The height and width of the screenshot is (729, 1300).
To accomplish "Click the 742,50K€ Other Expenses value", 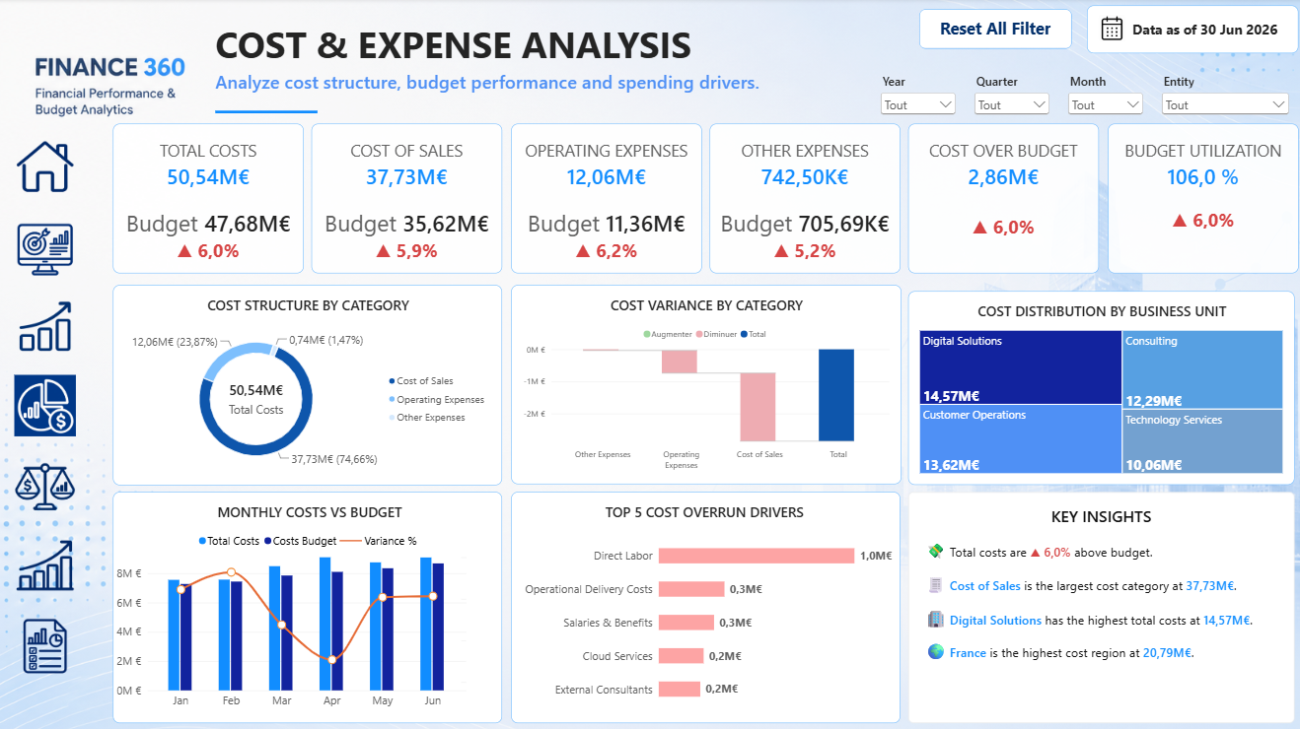I will [x=805, y=177].
